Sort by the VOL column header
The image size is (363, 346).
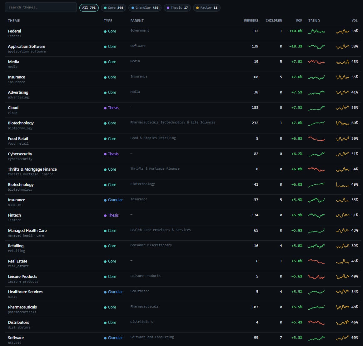[x=355, y=21]
